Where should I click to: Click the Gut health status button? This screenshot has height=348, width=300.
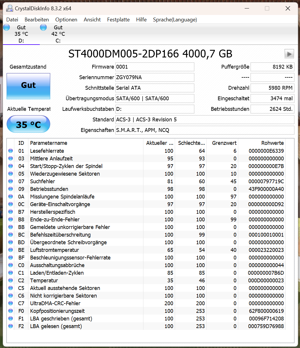pos(28,86)
